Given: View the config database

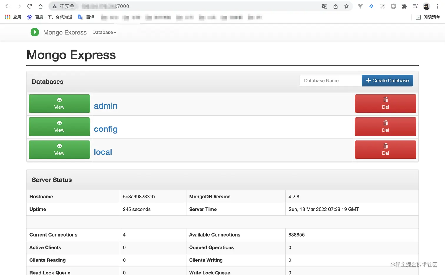Looking at the screenshot, I should click(59, 126).
